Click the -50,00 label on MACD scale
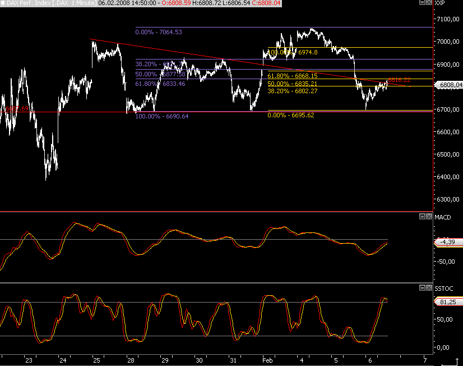 446,262
